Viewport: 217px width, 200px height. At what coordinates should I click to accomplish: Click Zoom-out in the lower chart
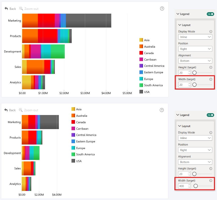28,110
